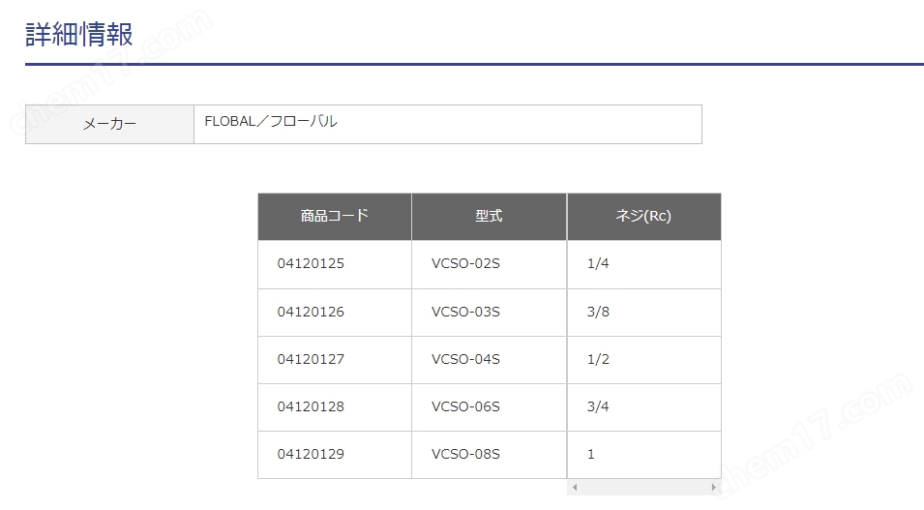This screenshot has height=510, width=924.
Task: Click model VCSO-02S cell
Action: tap(490, 264)
